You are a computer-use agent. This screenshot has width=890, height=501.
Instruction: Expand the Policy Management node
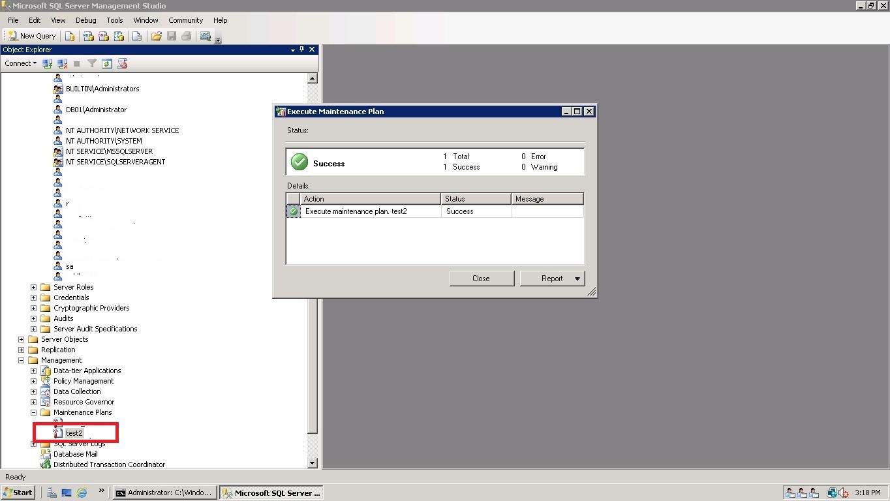(x=33, y=381)
